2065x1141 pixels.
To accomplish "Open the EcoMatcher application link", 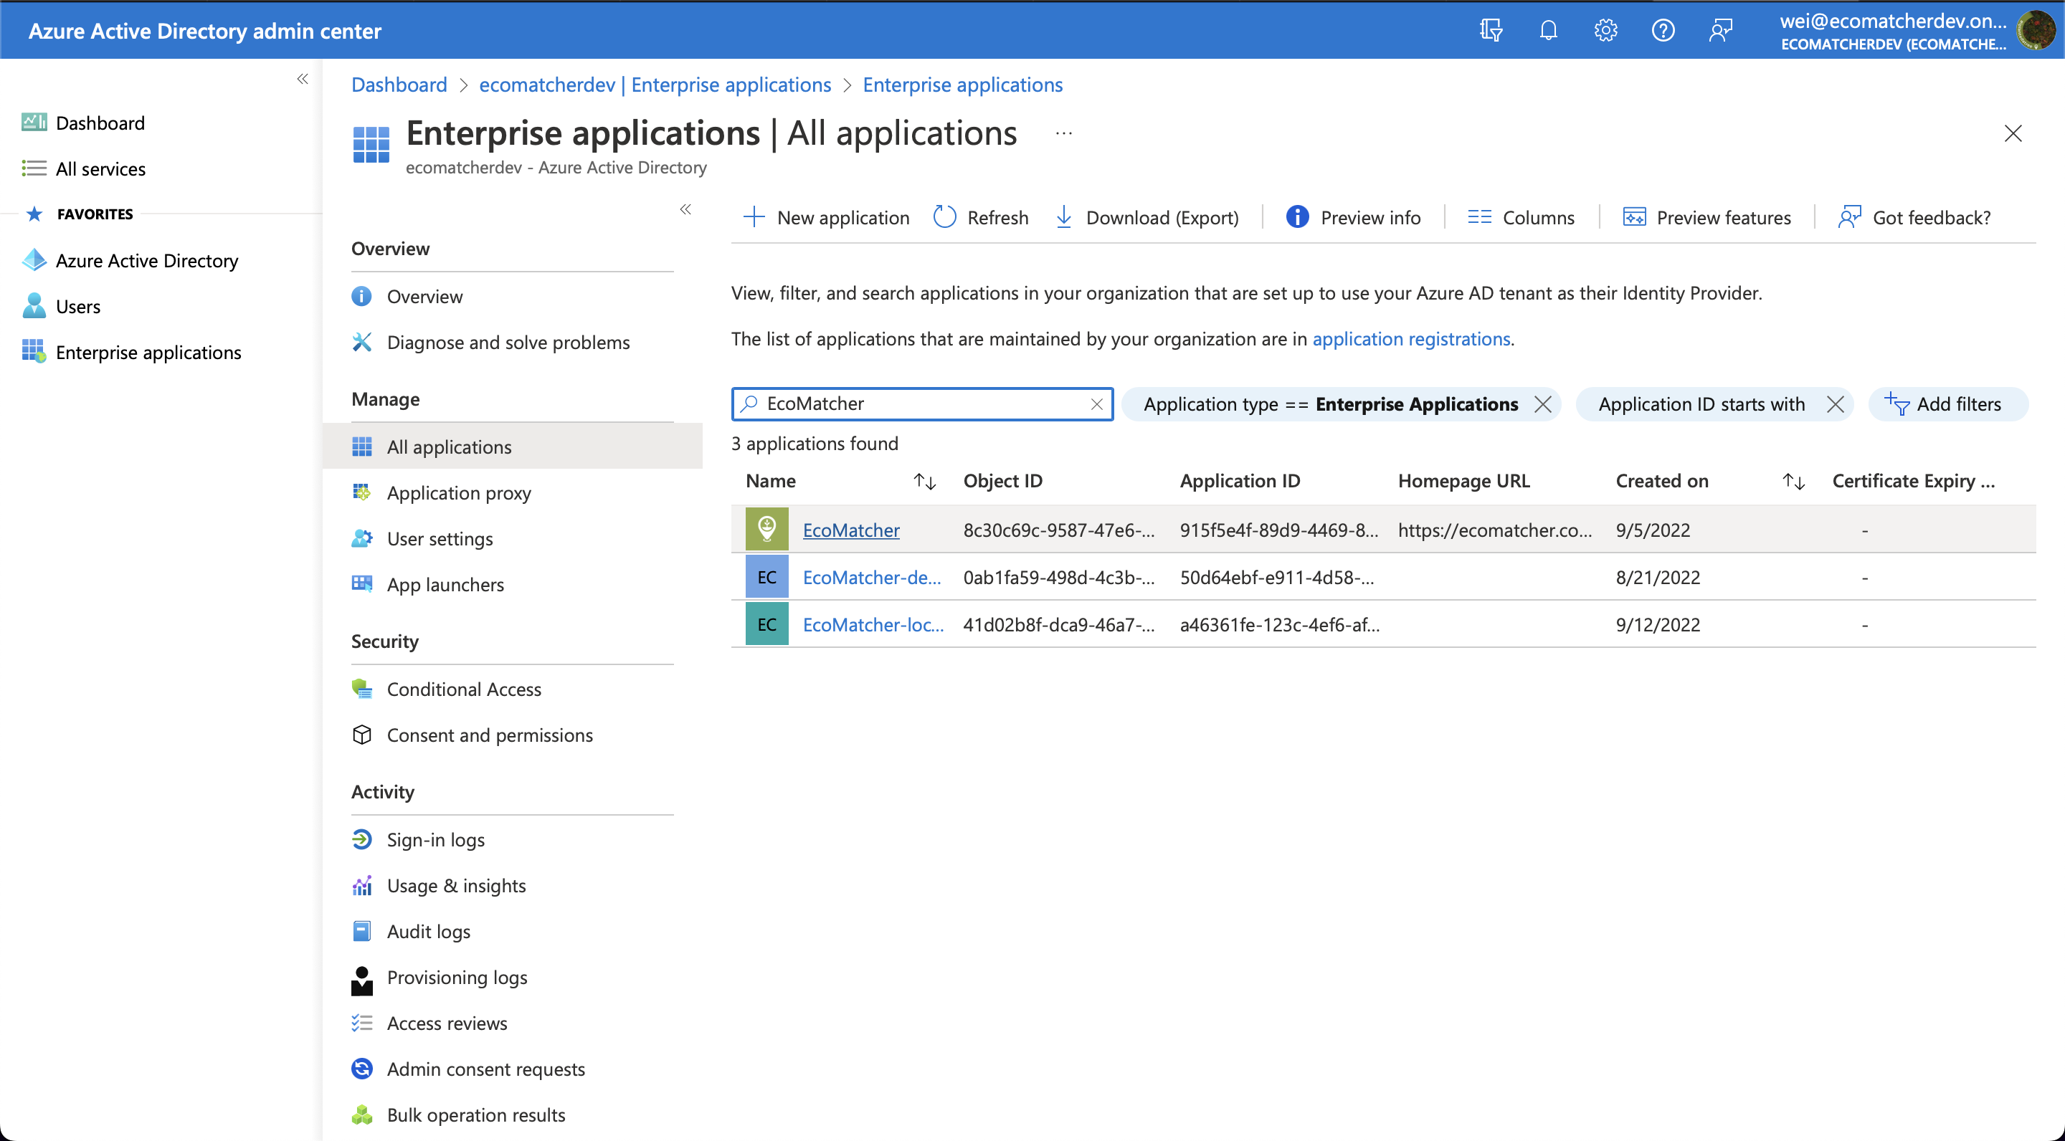I will point(850,530).
